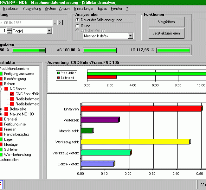The image size is (206, 190).
Task: Click the next date arrow button
Action: pyautogui.click(x=60, y=22)
